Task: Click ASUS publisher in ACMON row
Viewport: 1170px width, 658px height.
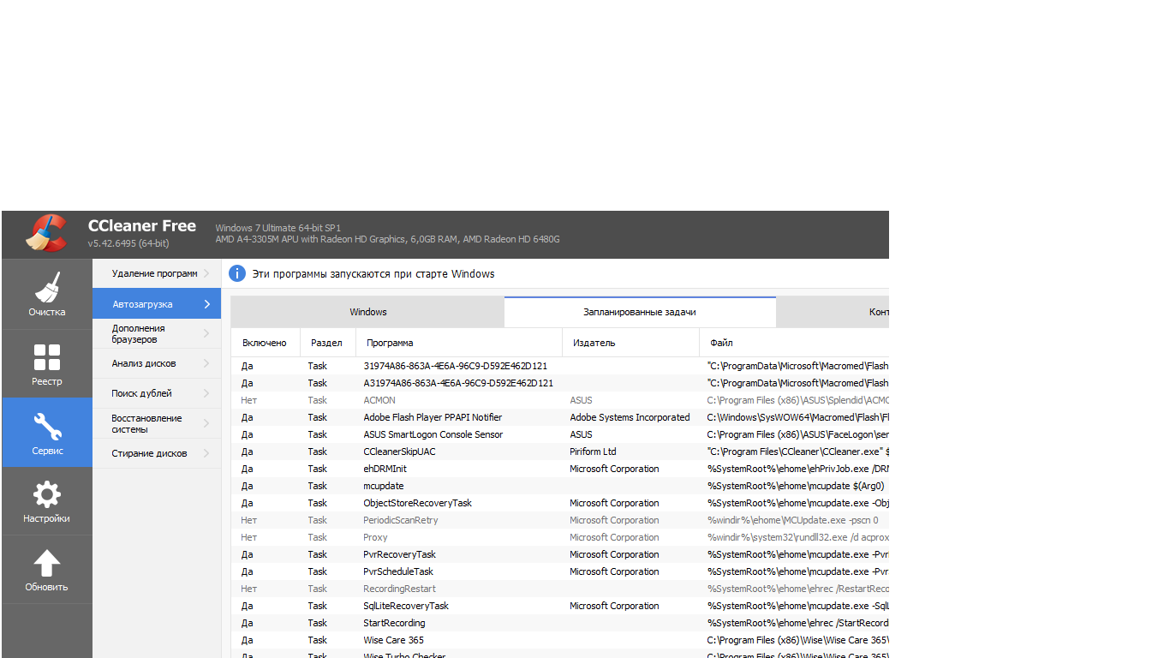Action: pos(581,400)
